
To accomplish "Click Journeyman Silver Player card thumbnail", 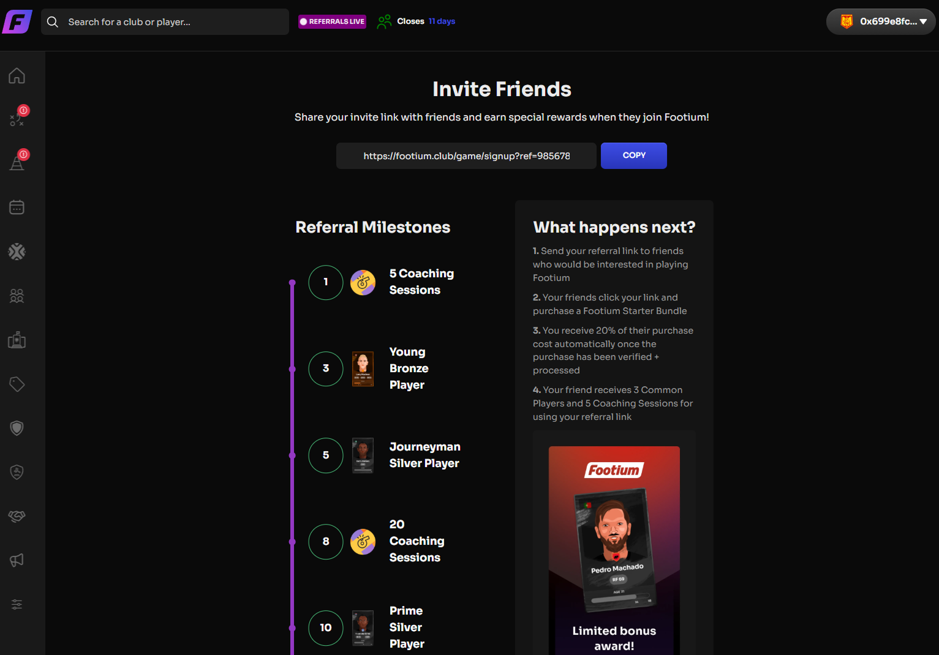I will pos(363,455).
